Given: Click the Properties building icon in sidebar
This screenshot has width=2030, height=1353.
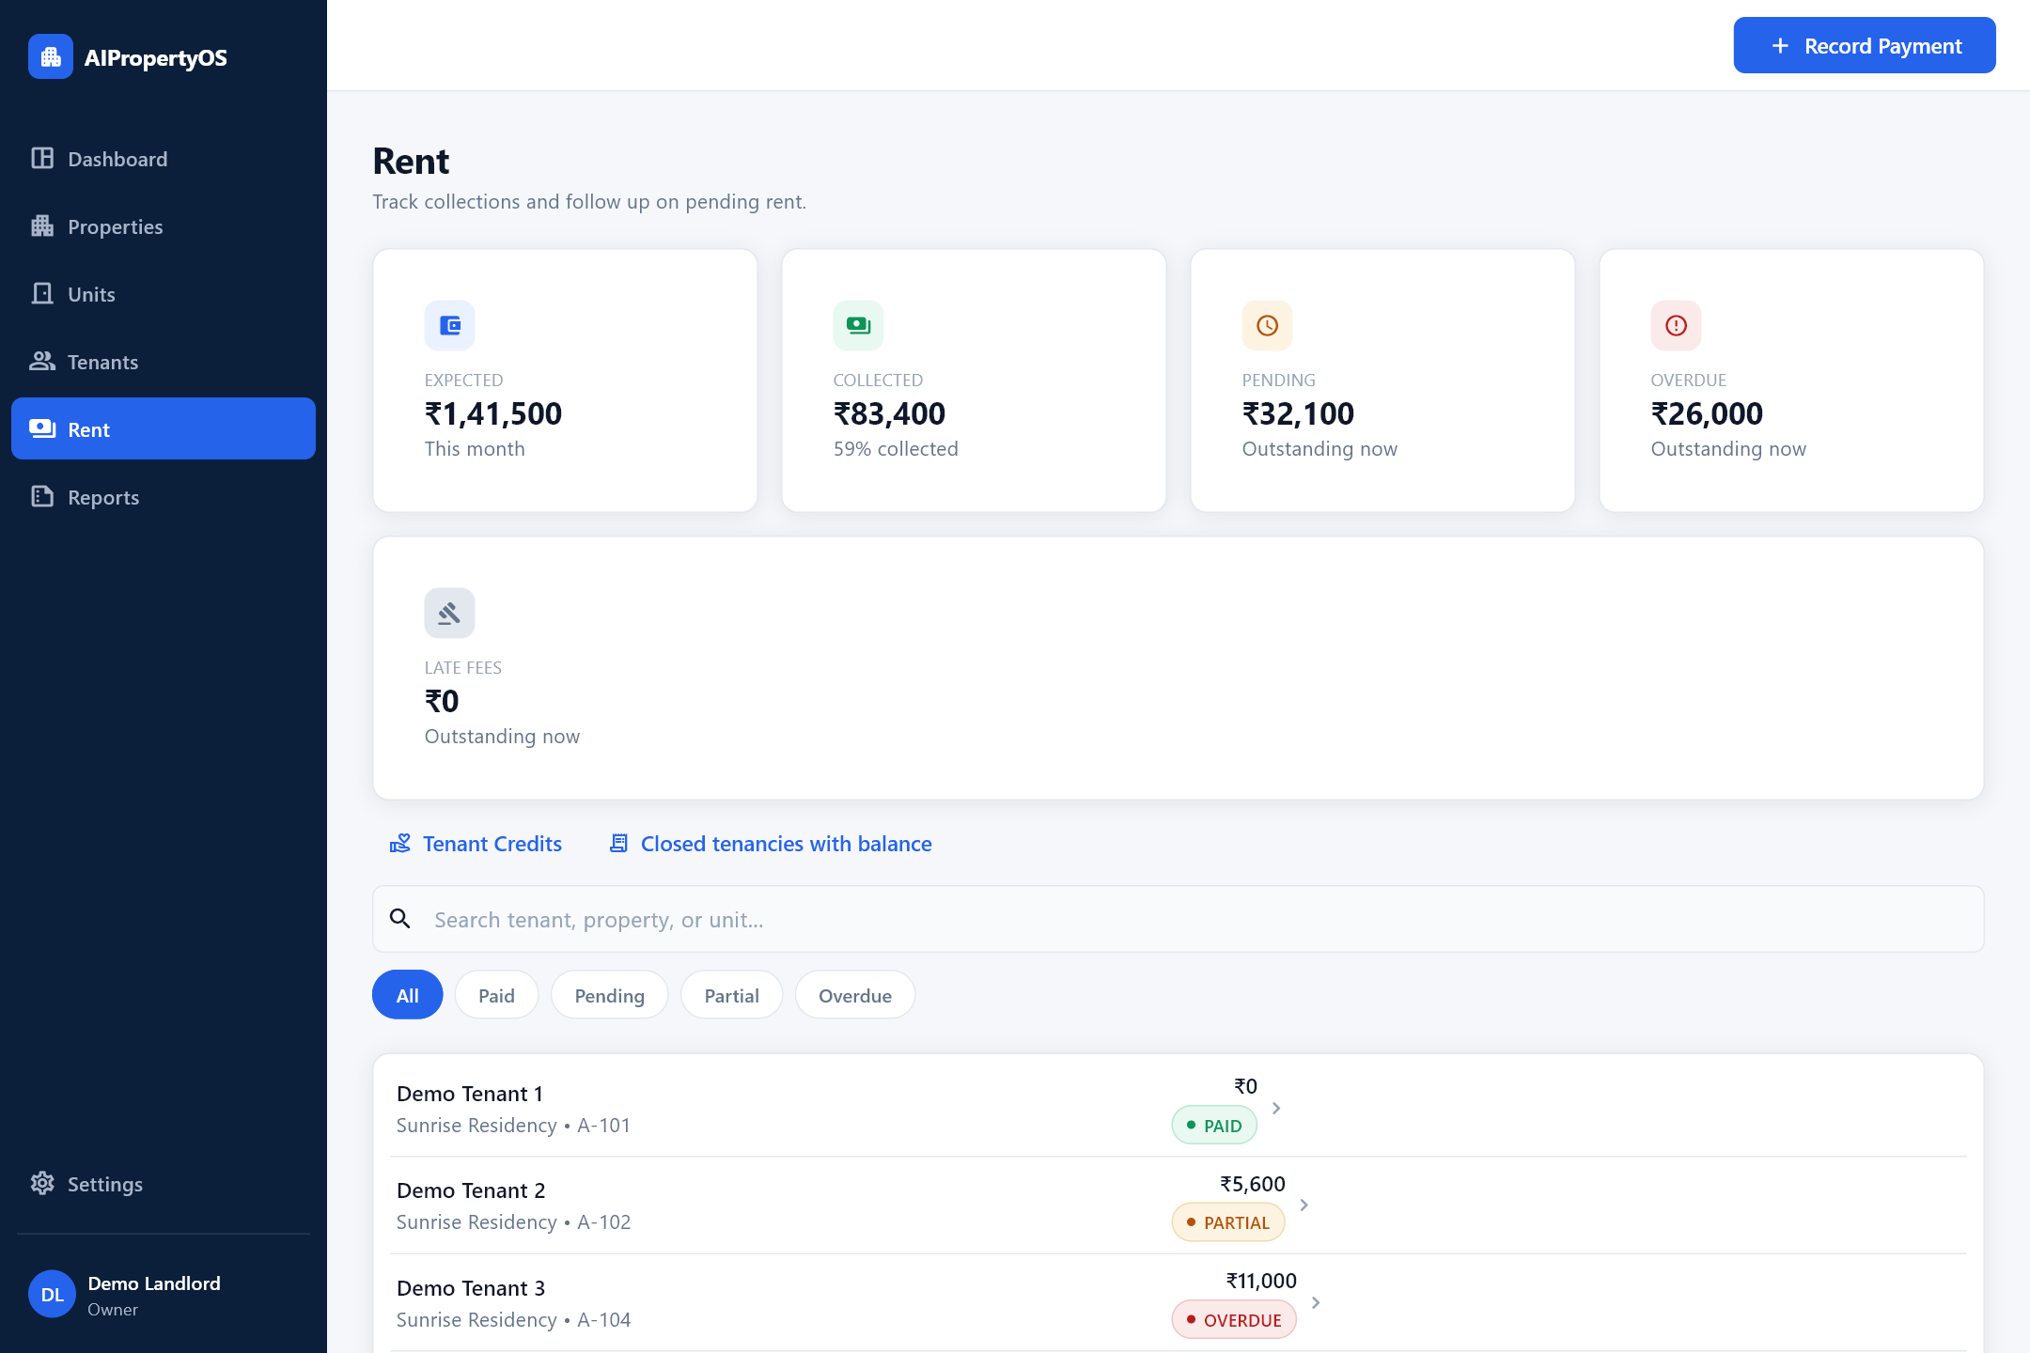Looking at the screenshot, I should 42,226.
